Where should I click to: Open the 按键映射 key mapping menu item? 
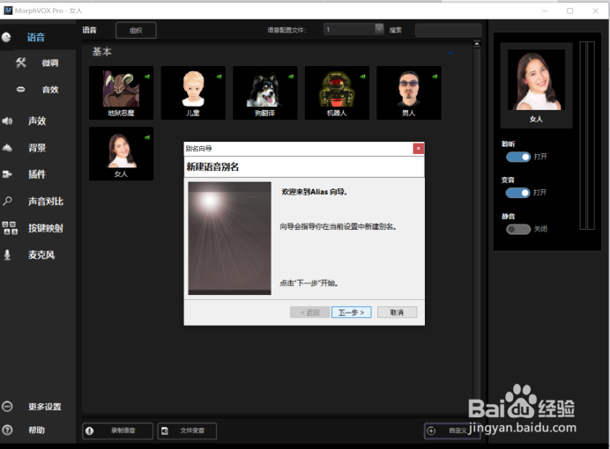[46, 228]
